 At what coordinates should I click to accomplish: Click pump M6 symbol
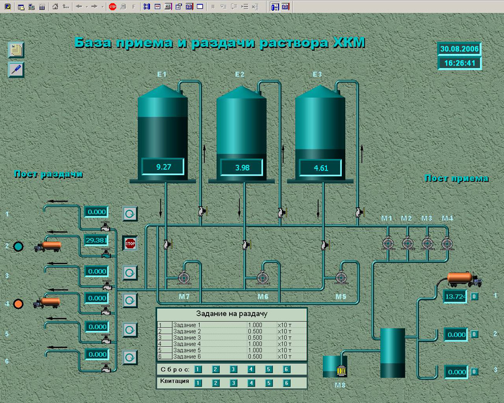coord(263,278)
